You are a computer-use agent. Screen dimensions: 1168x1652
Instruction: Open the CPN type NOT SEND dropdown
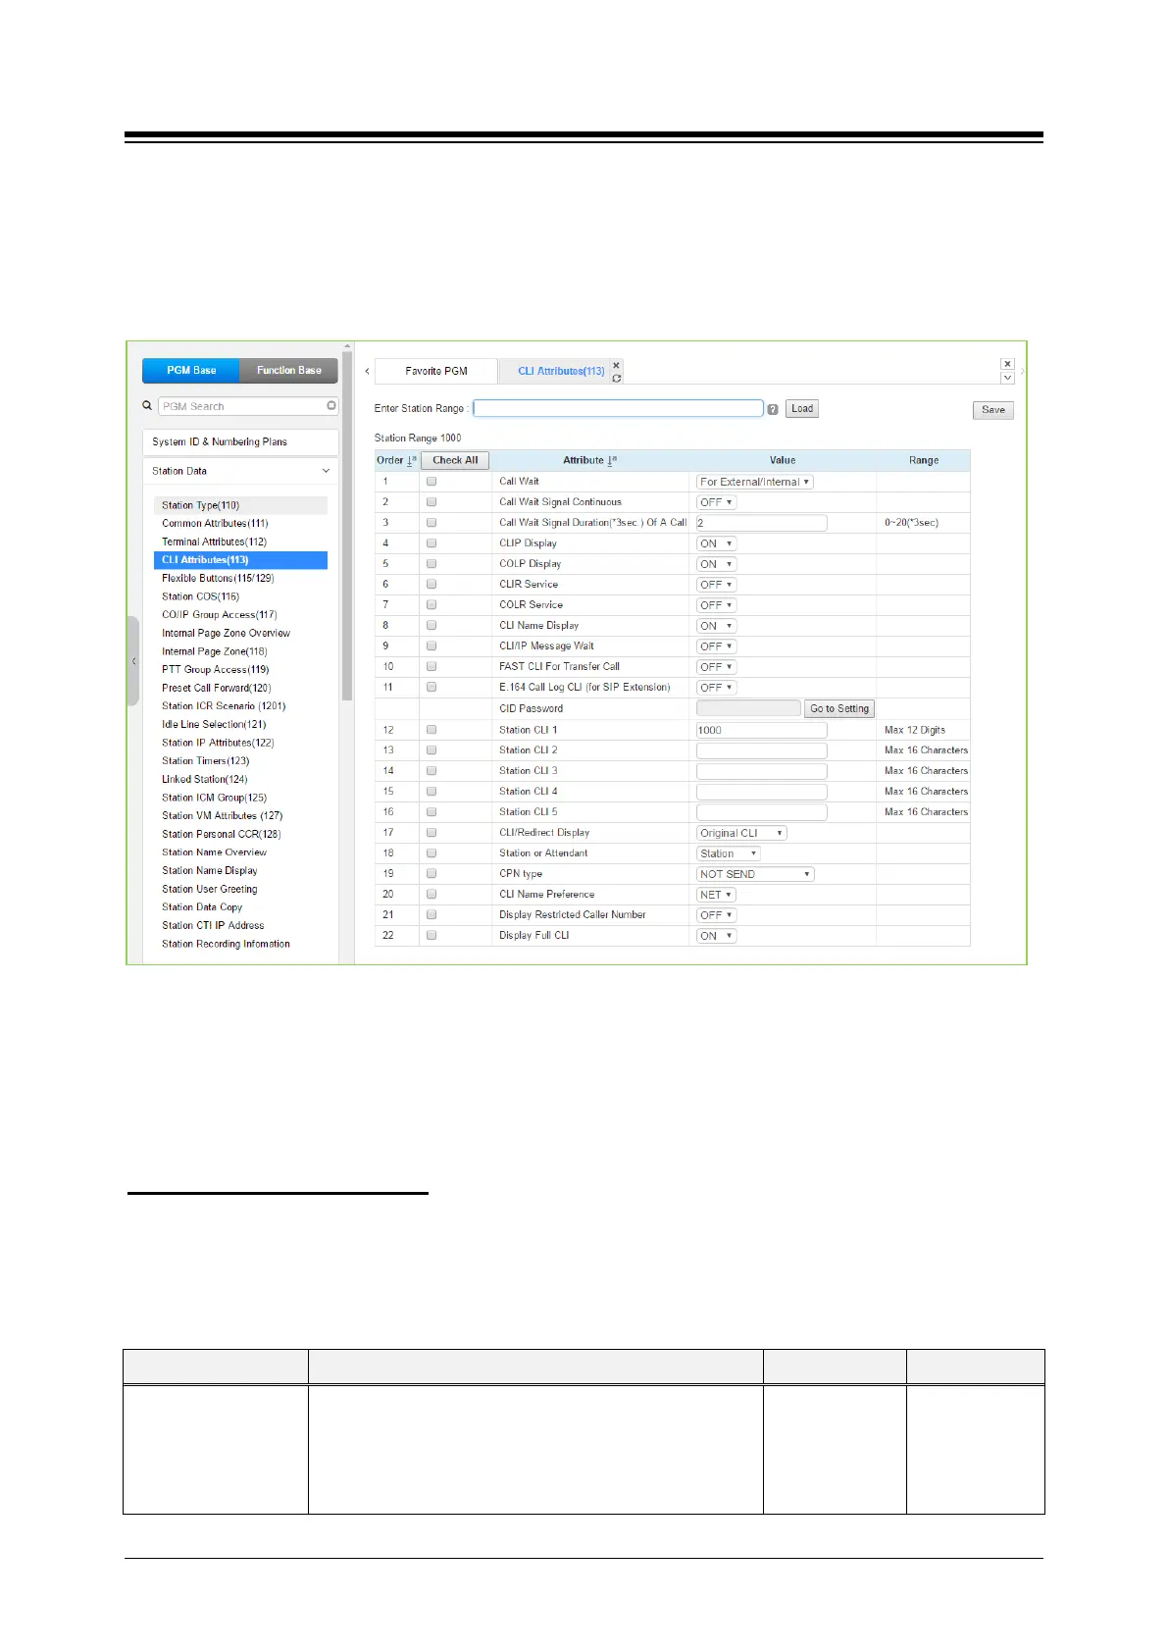755,874
